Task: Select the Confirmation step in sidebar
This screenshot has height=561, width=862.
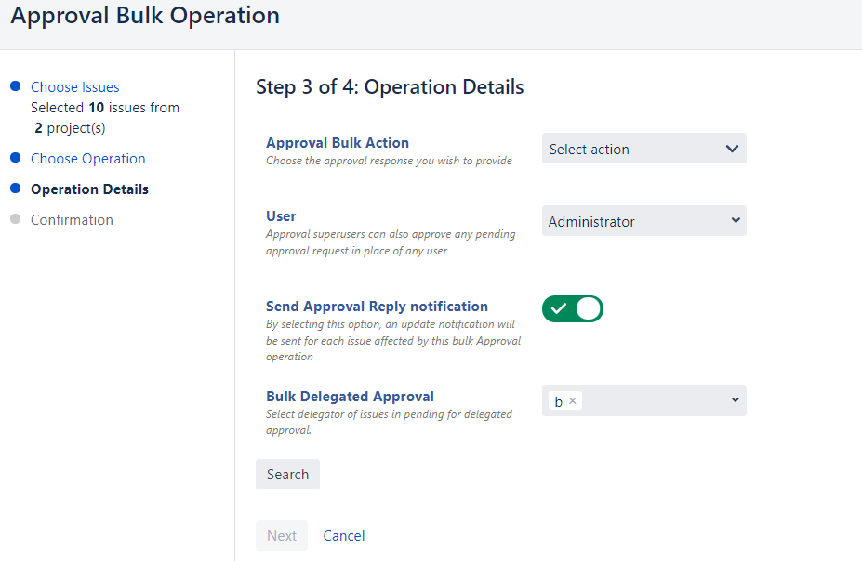Action: [72, 220]
